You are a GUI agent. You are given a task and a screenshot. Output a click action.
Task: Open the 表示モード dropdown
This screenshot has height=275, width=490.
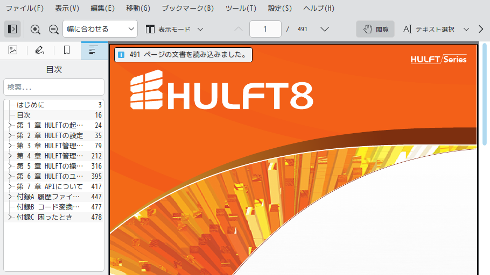(174, 30)
